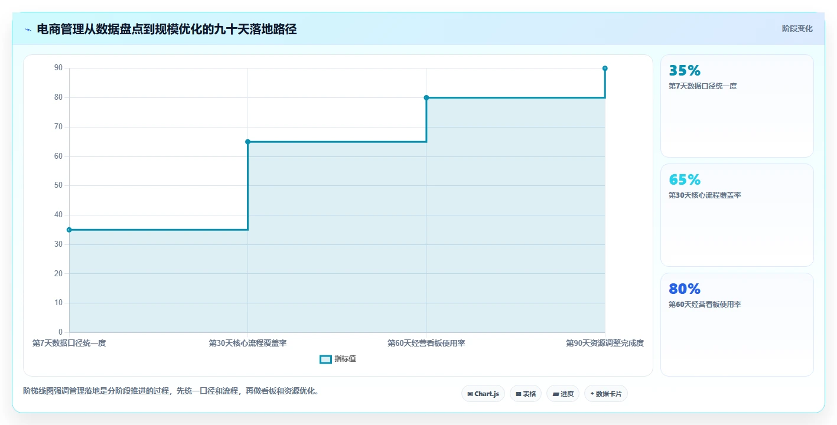Click the y-axis tick label 0

[x=61, y=332]
